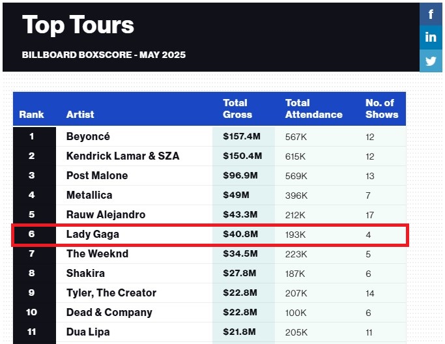The image size is (445, 344).
Task: Select Rauw Alejandro artist name
Action: [x=106, y=215]
